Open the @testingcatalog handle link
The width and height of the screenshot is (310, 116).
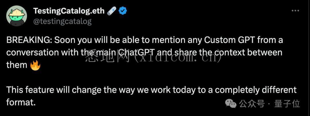[x=62, y=21]
